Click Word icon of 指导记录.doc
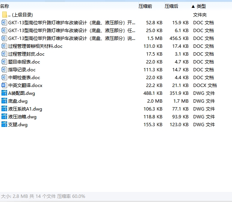 [4, 70]
